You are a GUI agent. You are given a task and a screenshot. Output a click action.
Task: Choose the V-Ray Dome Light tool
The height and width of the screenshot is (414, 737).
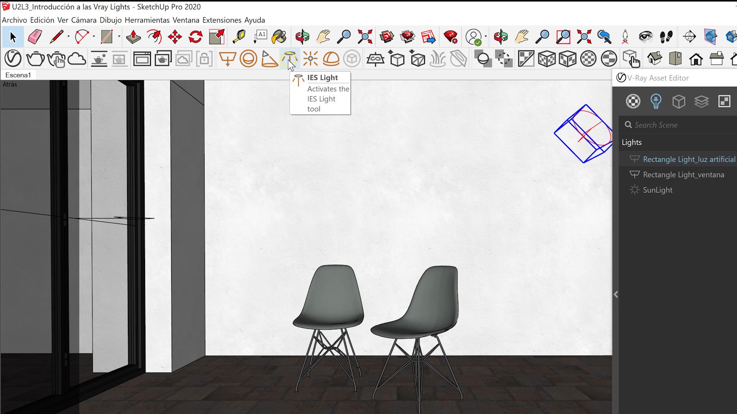[x=331, y=59]
